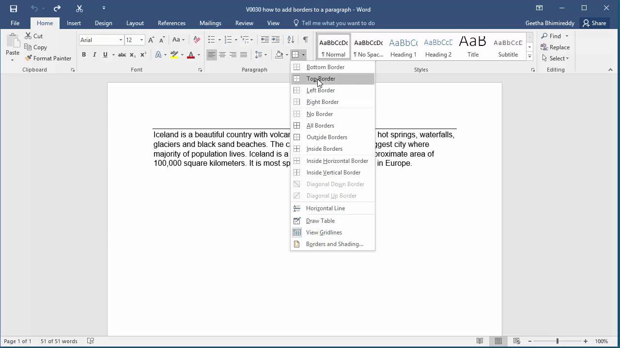Viewport: 620px width, 348px height.
Task: Switch to the Design tab
Action: tap(103, 23)
